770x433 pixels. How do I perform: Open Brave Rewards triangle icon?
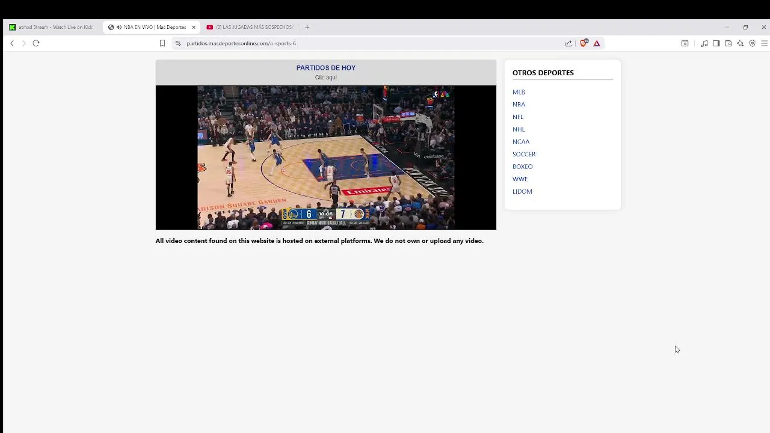click(x=597, y=43)
